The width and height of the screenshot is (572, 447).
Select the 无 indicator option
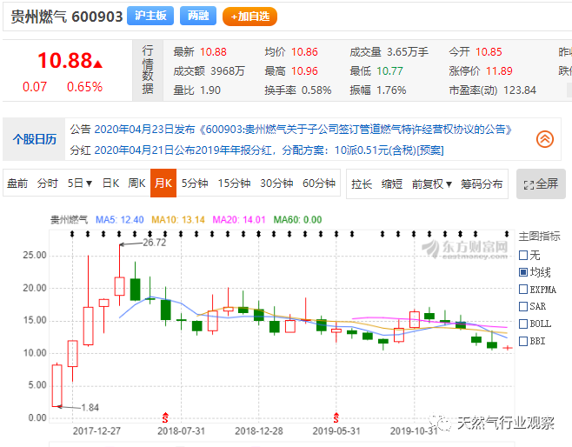point(523,256)
